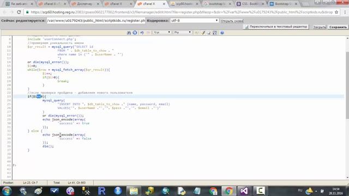The width and height of the screenshot is (349, 196).
Task: Click the 'Закрыть' close button
Action: pyautogui.click(x=320, y=27)
